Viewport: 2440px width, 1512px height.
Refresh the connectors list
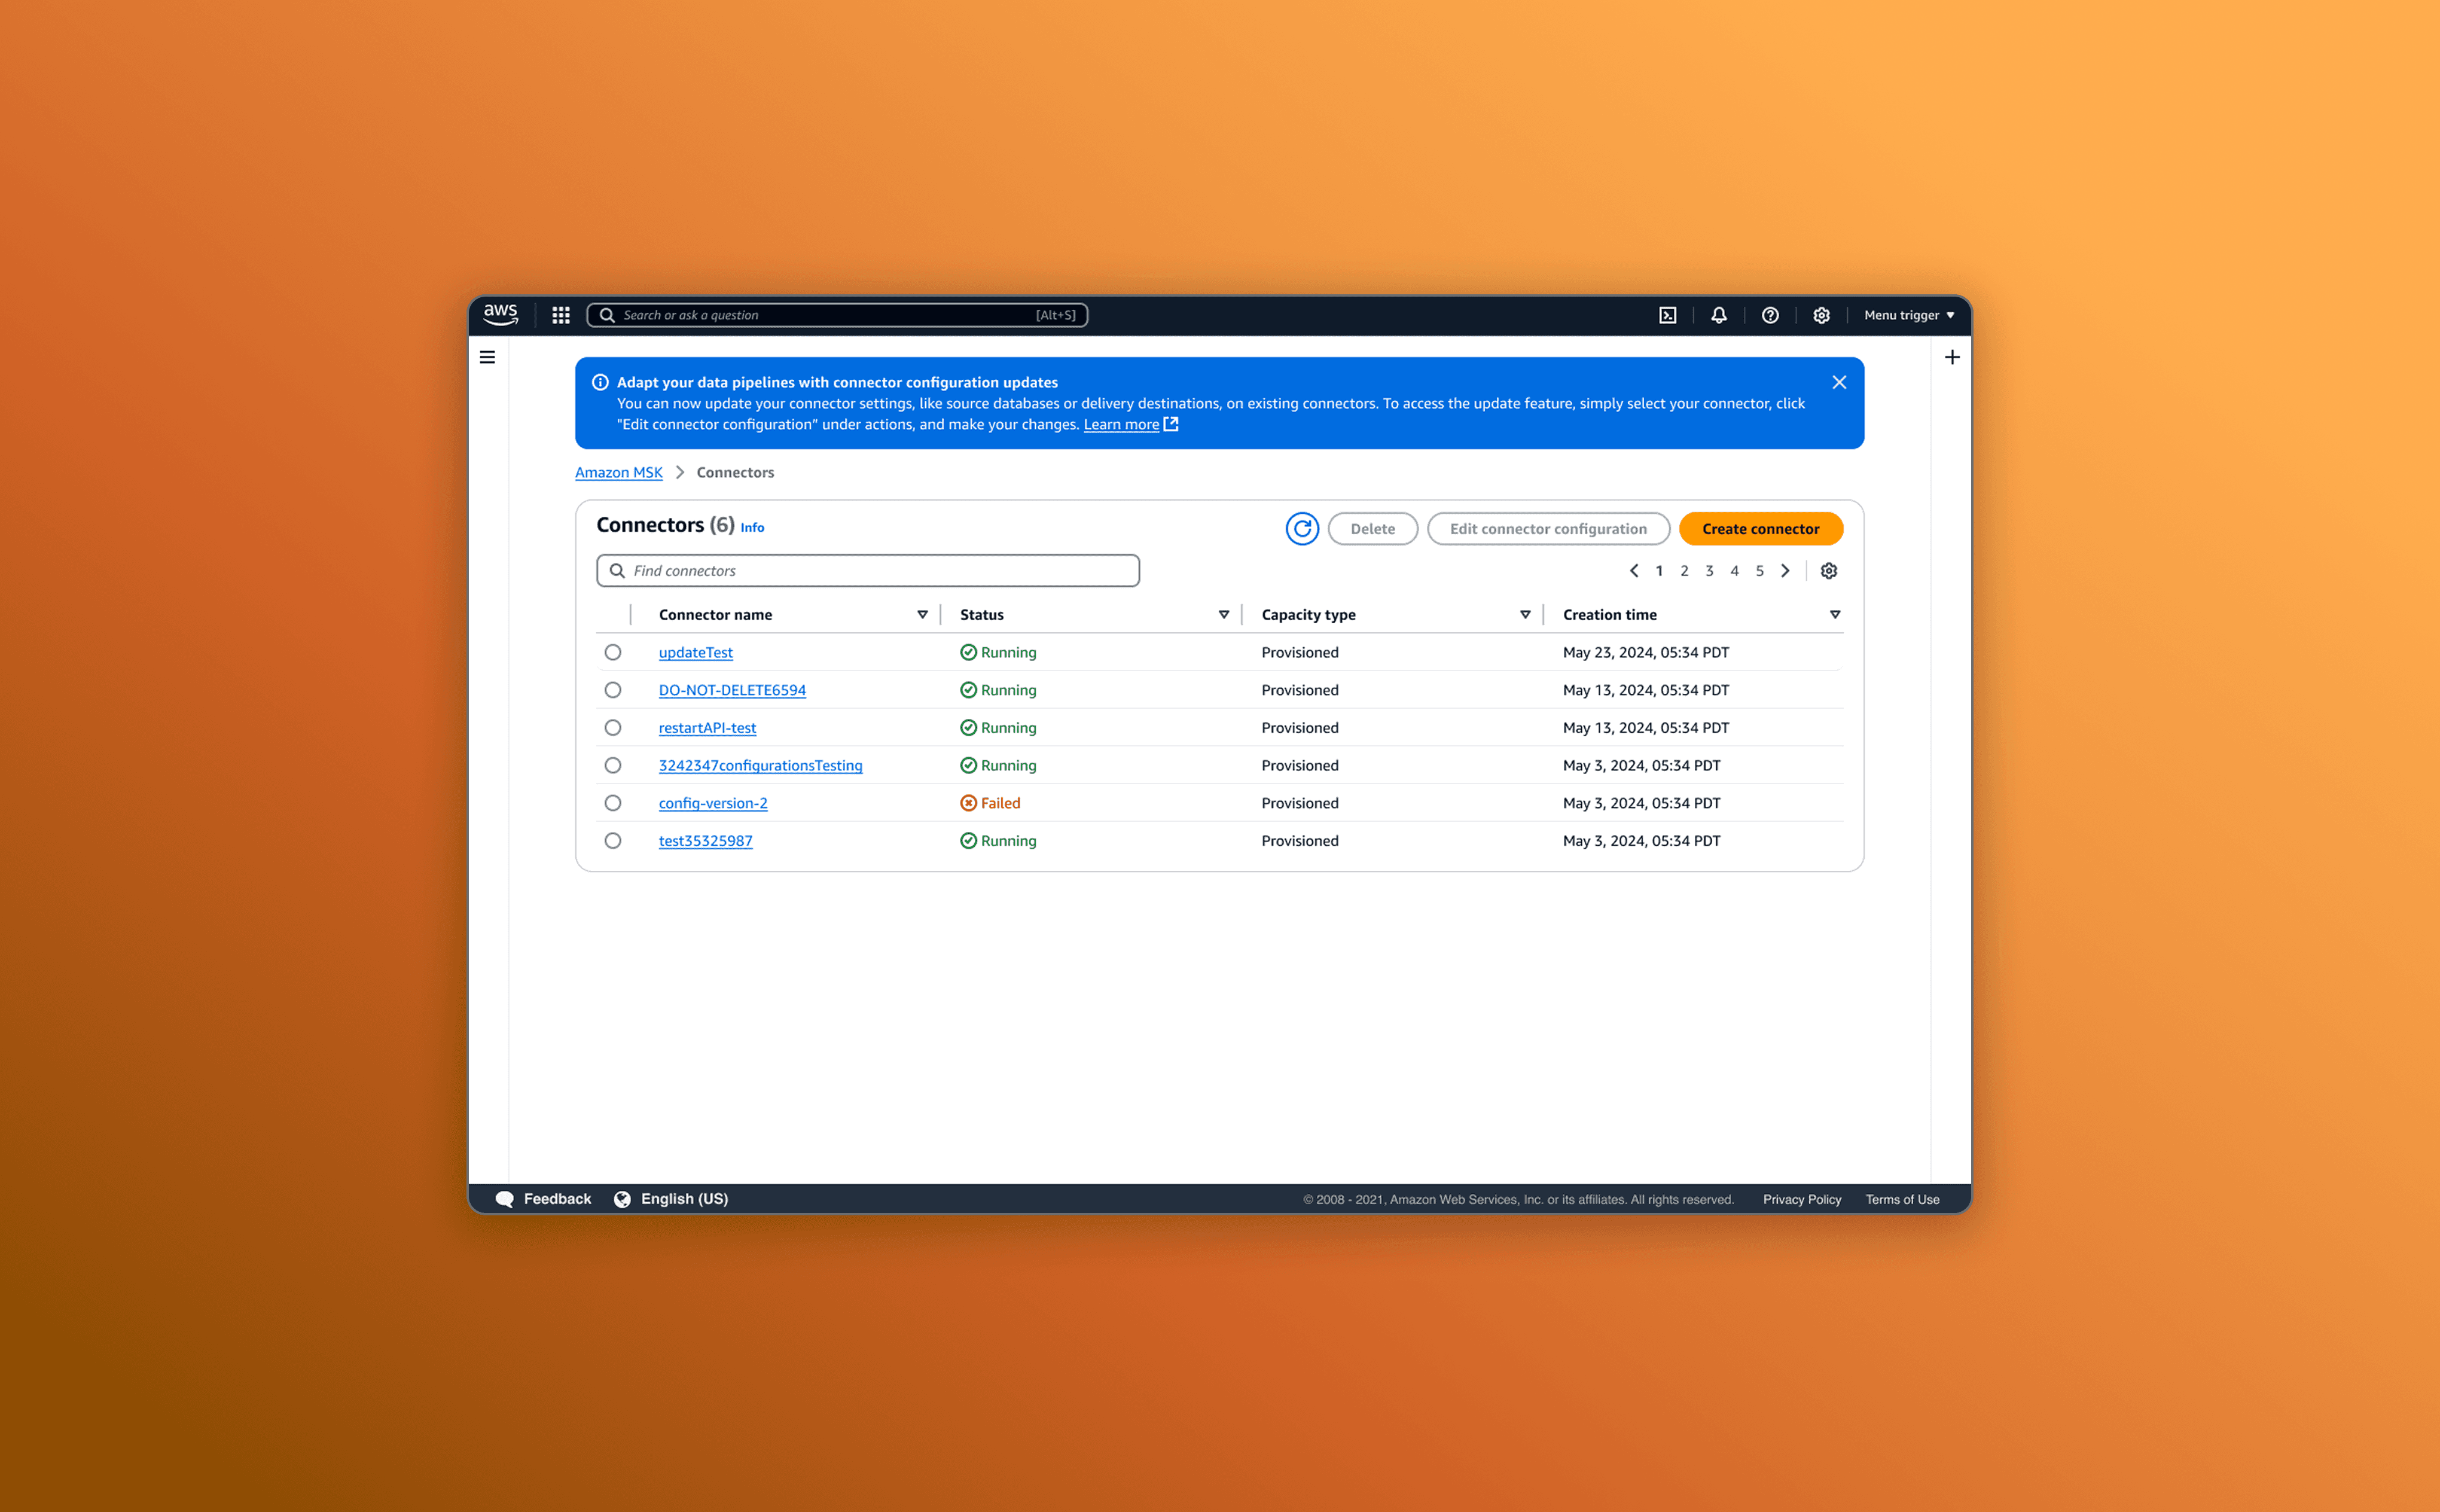pos(1301,529)
